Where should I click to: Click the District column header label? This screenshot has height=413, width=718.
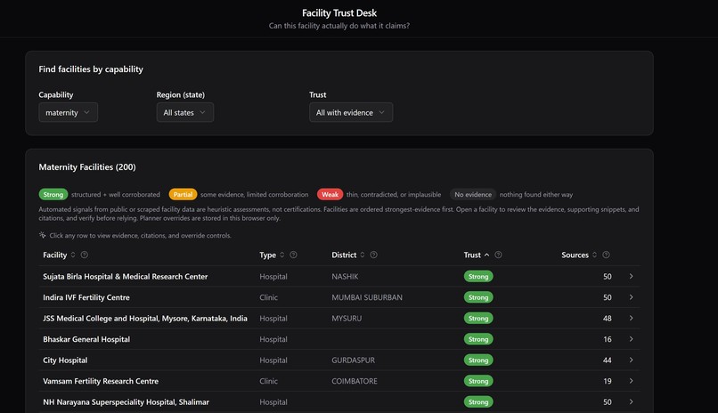344,255
